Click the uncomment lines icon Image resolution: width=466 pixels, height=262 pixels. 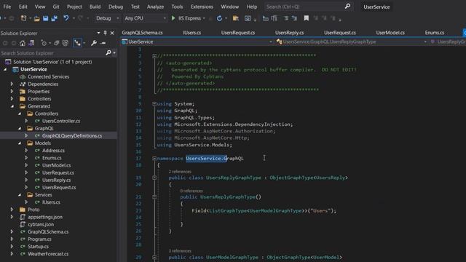click(x=294, y=18)
